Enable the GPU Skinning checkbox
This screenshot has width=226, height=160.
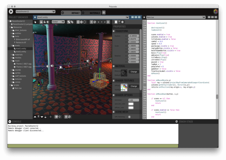point(129,117)
